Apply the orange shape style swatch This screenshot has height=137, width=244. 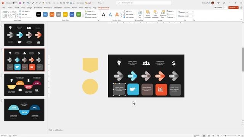click(x=52, y=14)
